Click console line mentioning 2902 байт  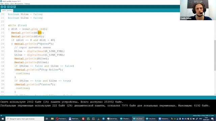pyautogui.click(x=61, y=102)
